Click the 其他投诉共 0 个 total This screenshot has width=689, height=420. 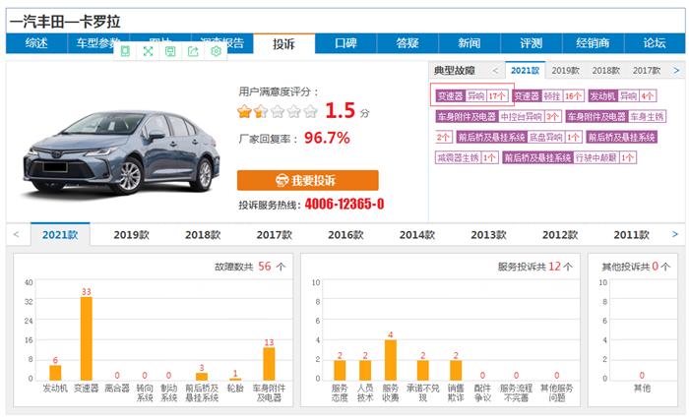pyautogui.click(x=636, y=267)
